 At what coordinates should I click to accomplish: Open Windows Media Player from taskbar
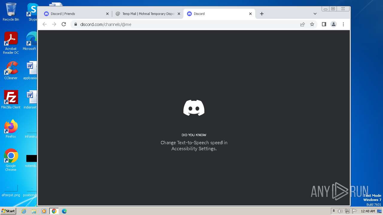point(44,211)
